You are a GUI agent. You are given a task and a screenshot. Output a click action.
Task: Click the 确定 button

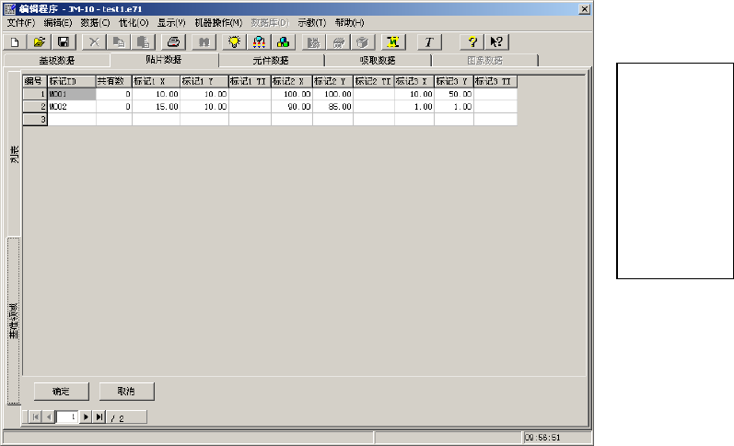(x=61, y=392)
